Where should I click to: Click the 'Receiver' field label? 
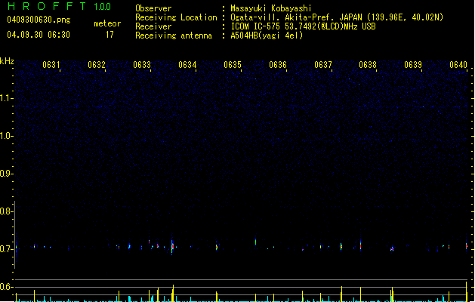153,26
